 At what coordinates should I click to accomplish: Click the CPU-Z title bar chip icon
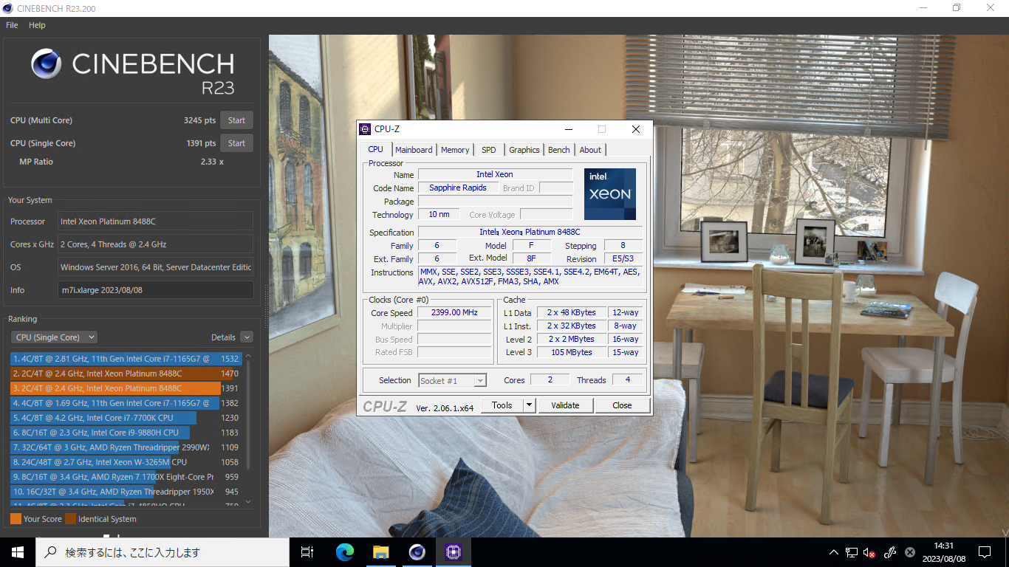click(x=365, y=129)
